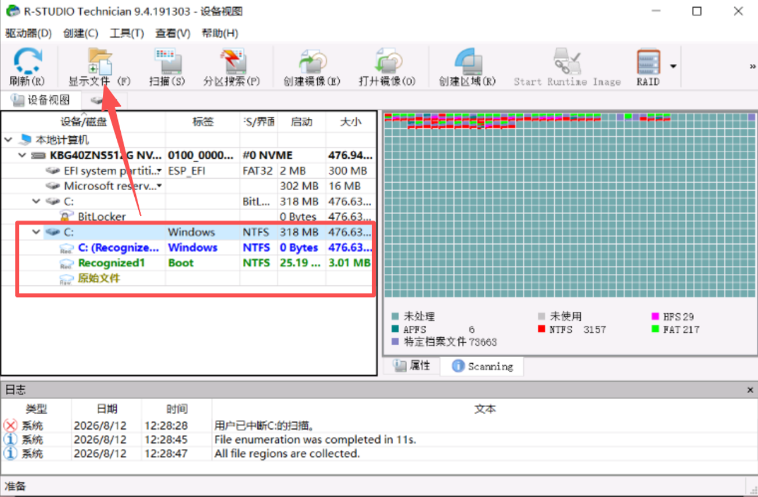Open the 驱动器(D) menu
Image resolution: width=758 pixels, height=497 pixels.
28,34
